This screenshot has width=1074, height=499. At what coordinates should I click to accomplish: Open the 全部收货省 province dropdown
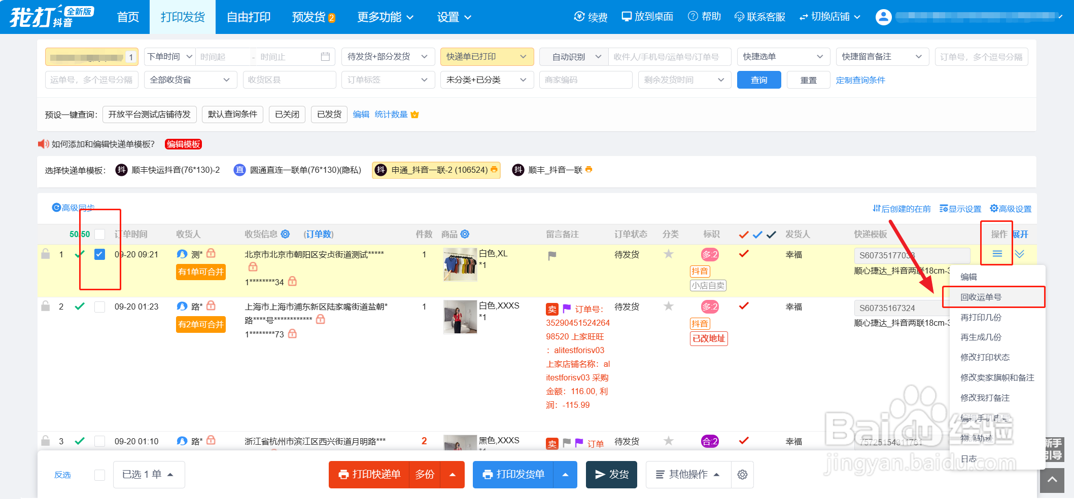pos(190,80)
